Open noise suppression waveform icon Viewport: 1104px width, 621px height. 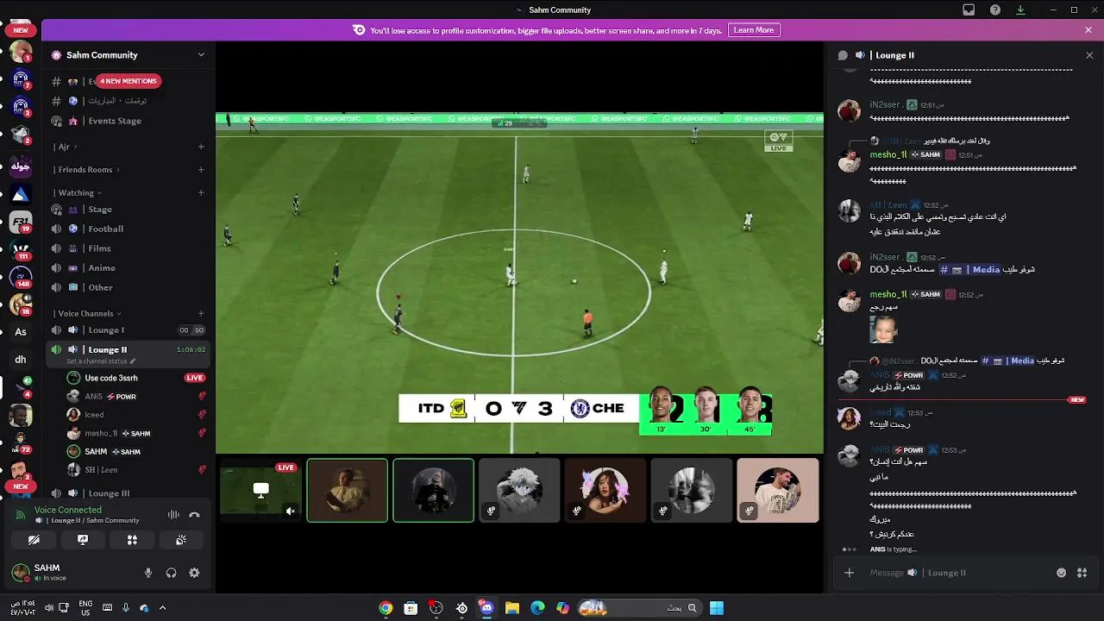(173, 515)
